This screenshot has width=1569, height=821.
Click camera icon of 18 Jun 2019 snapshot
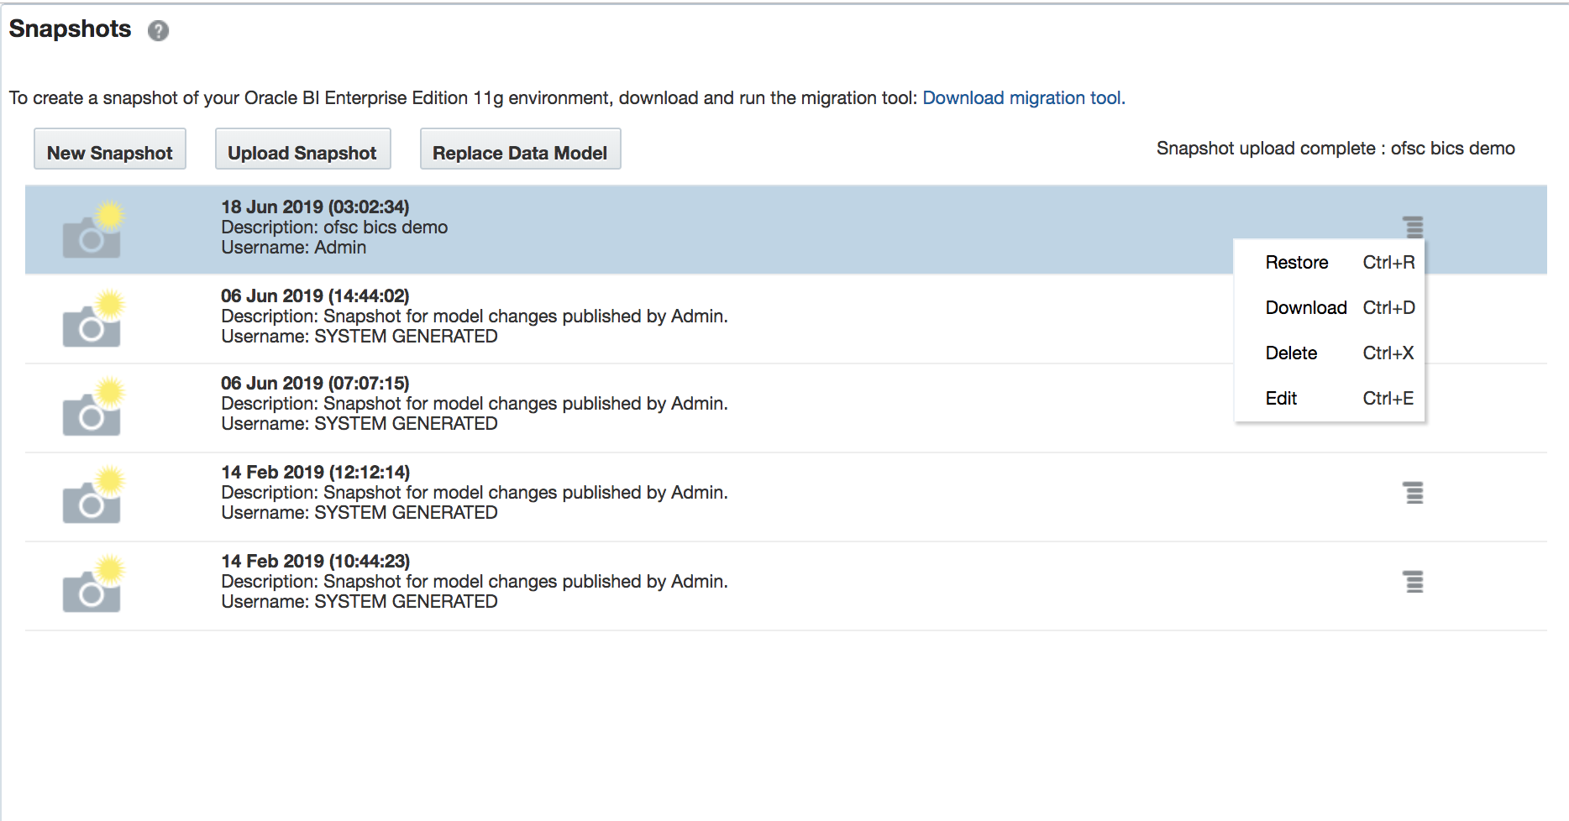92,233
